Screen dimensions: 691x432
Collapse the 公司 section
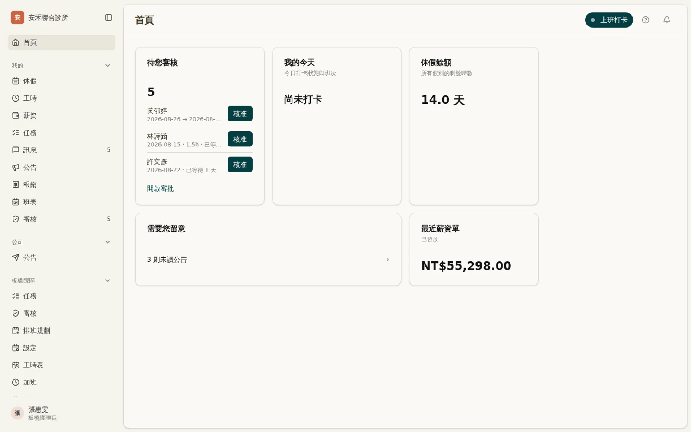pyautogui.click(x=108, y=242)
